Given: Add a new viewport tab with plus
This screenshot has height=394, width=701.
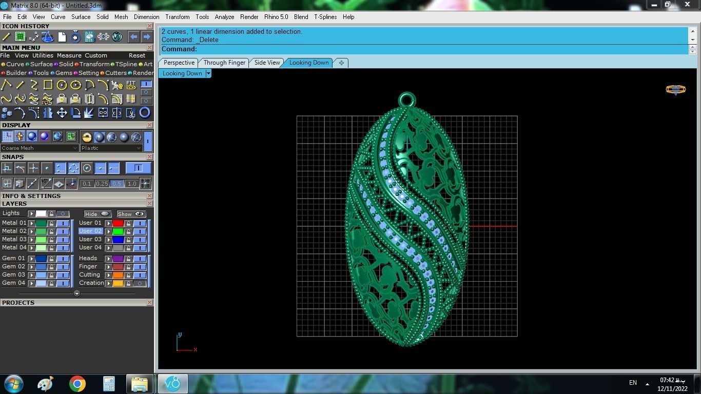Looking at the screenshot, I should click(341, 63).
